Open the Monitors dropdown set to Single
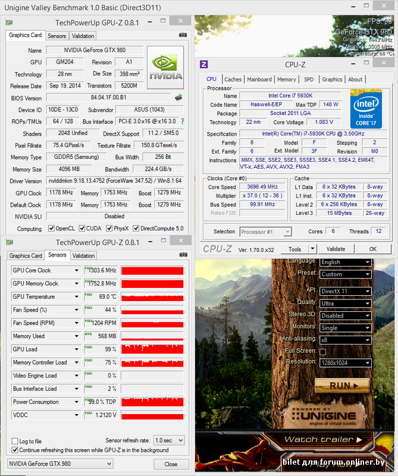This screenshot has width=398, height=476. click(x=346, y=328)
